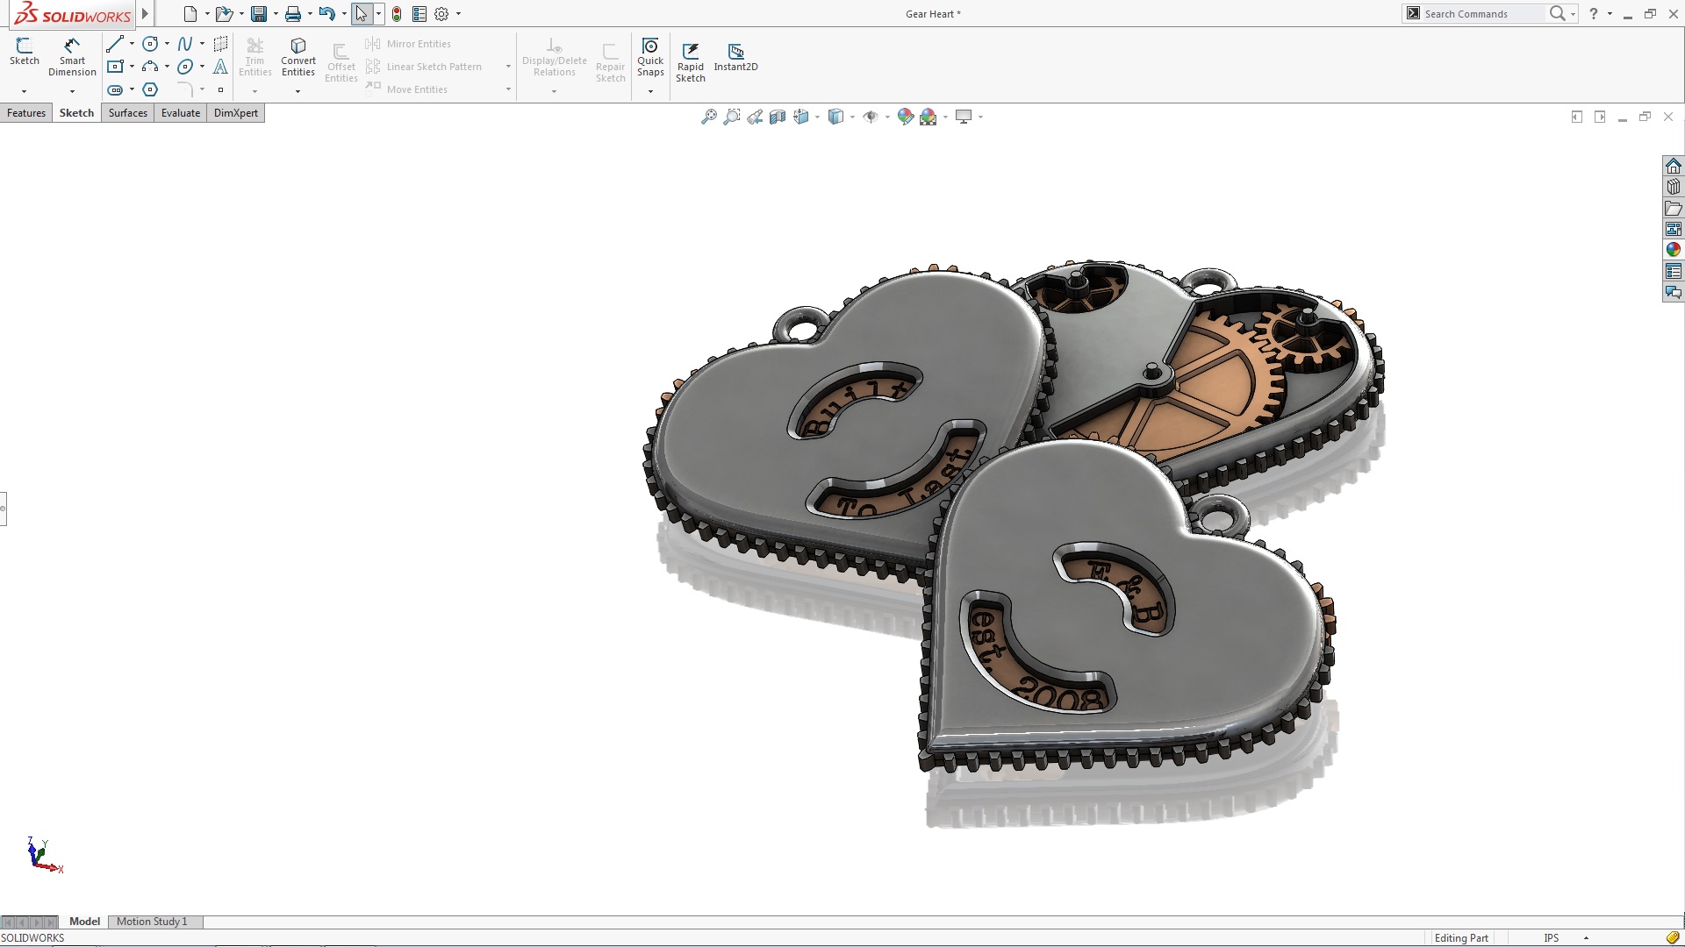Expand the Hide/Show Items eye dropdown
The width and height of the screenshot is (1685, 947).
pyautogui.click(x=886, y=116)
